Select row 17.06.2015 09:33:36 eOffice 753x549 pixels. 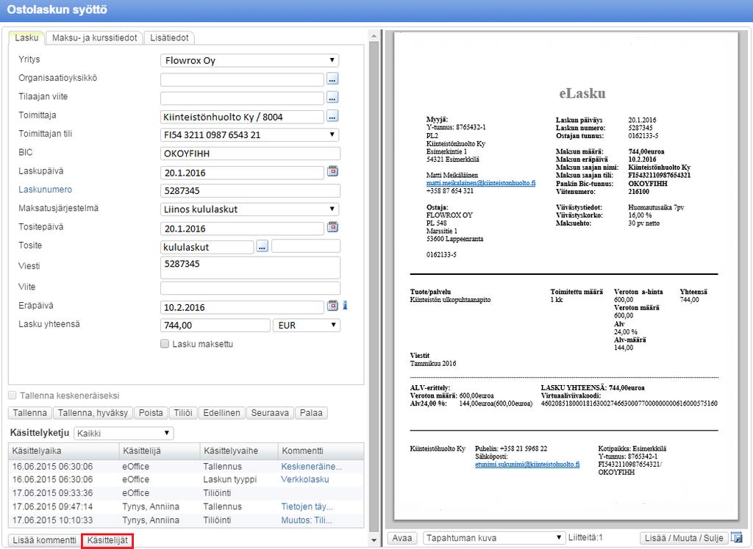point(186,493)
